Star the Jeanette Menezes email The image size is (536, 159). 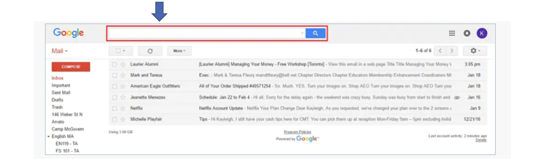tap(123, 97)
